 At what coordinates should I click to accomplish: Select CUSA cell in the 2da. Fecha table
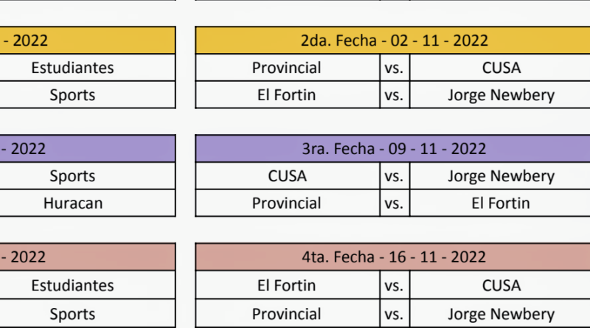coord(501,68)
